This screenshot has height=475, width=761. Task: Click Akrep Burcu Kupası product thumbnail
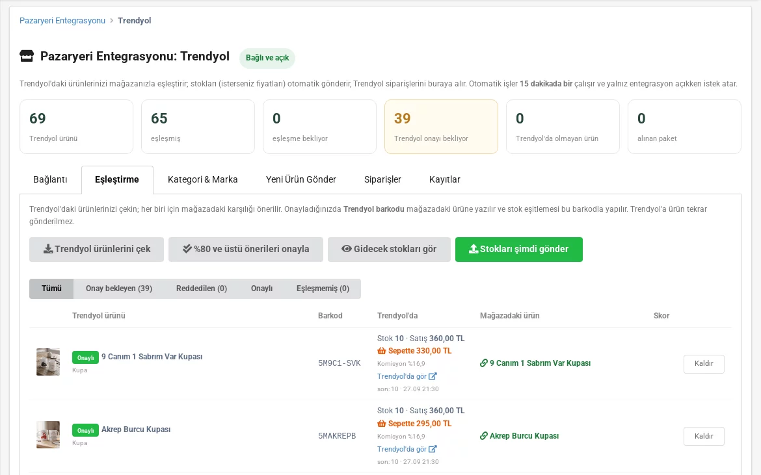pos(48,434)
